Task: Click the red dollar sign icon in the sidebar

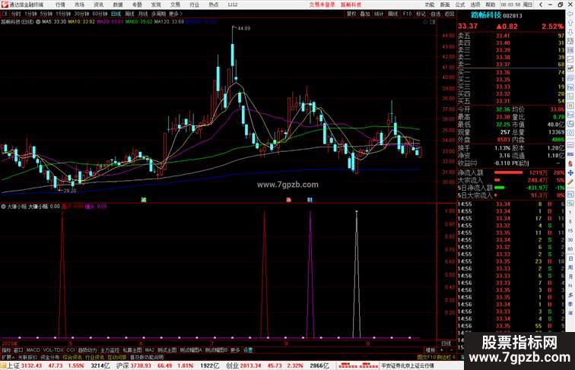Action: [570, 163]
